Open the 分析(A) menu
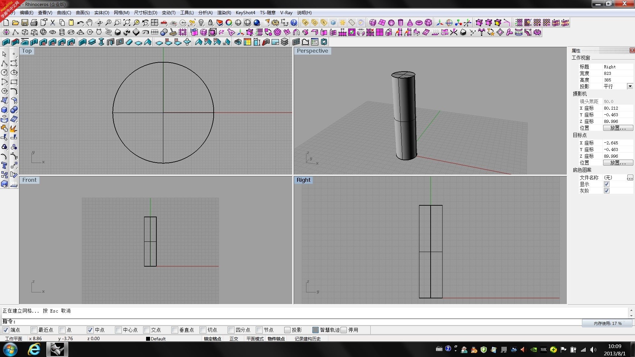The image size is (635, 357). pyautogui.click(x=205, y=13)
